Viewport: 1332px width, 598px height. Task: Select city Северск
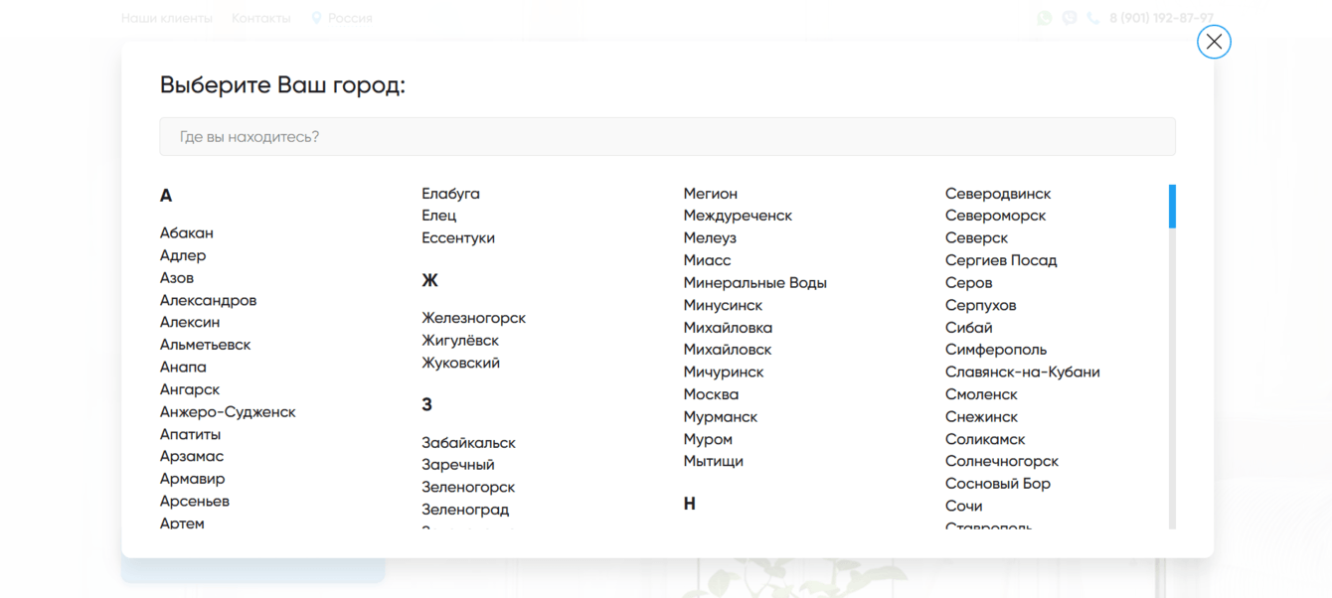977,238
